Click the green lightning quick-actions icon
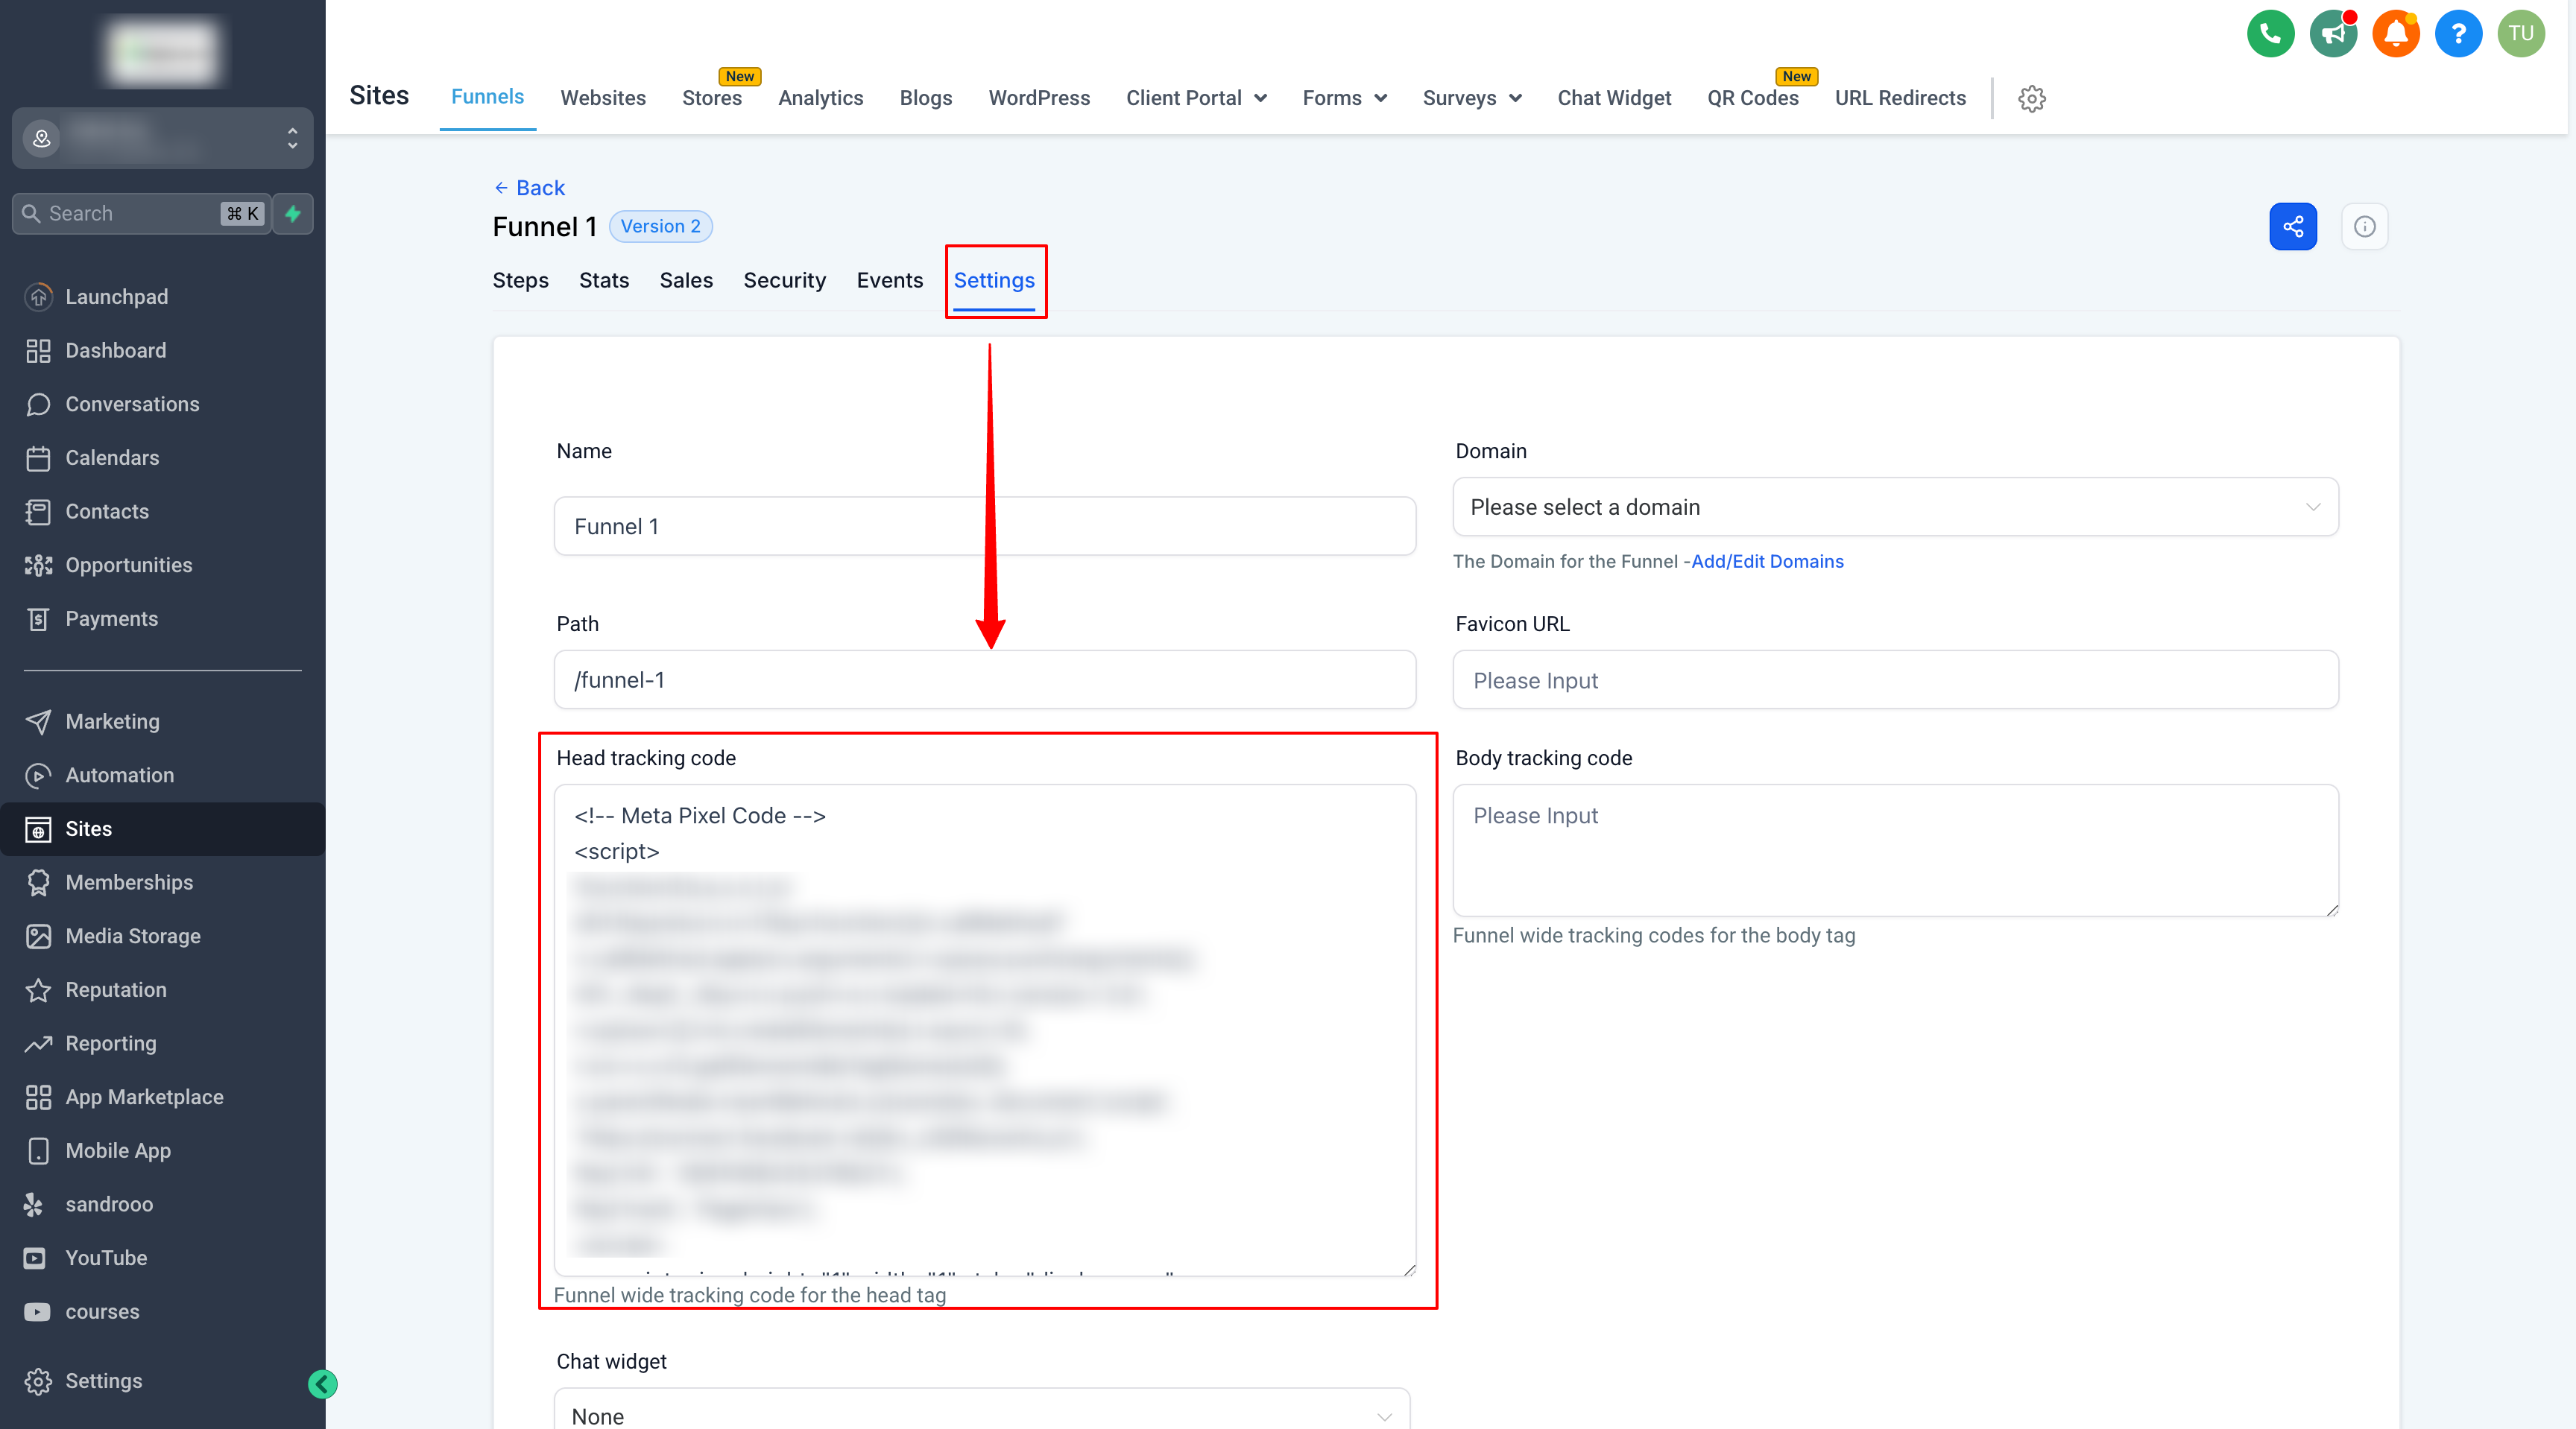Screen dimensions: 2576x1429 click(x=293, y=214)
